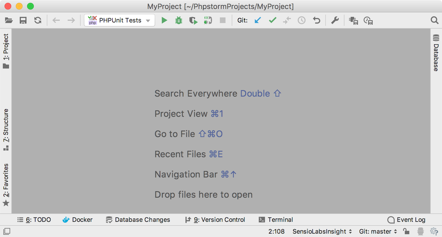442x237 pixels.
Task: Click the Open folder toolbar icon
Action: coord(9,20)
